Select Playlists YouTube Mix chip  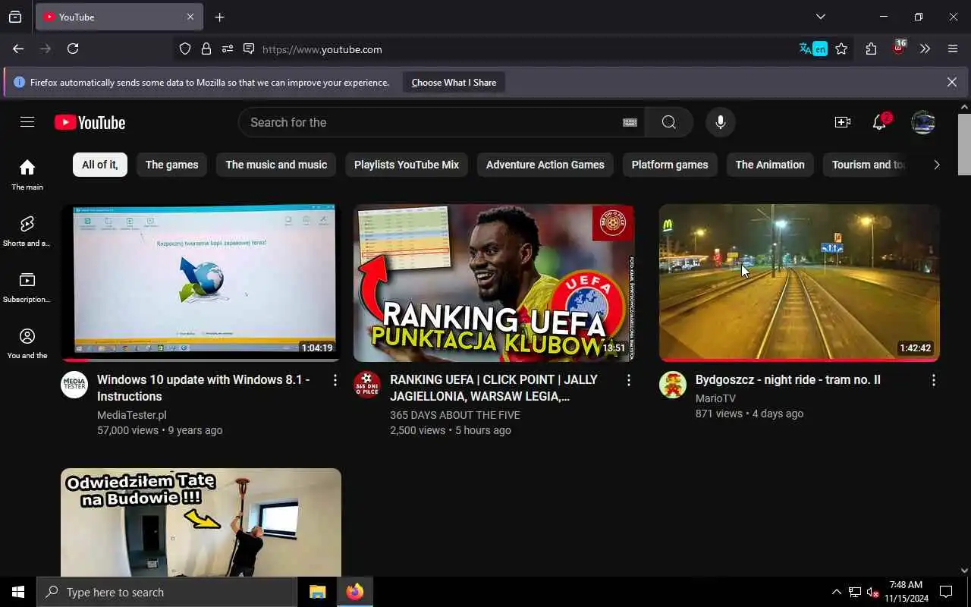407,165
